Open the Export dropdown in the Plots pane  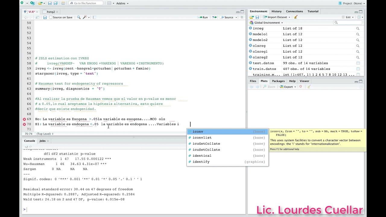pyautogui.click(x=288, y=86)
